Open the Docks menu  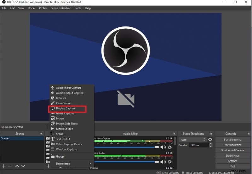click(x=31, y=8)
